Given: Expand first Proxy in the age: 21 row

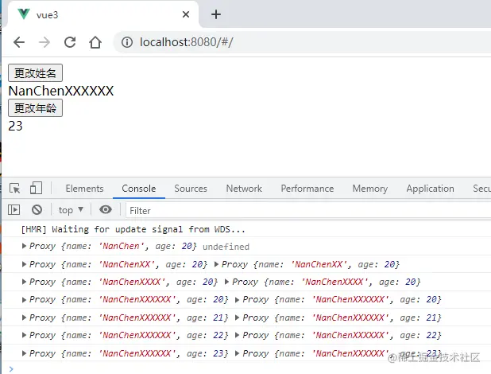Looking at the screenshot, I should (x=24, y=318).
